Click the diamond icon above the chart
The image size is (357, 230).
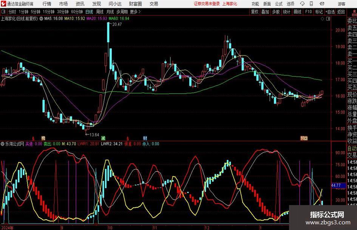click(322, 19)
